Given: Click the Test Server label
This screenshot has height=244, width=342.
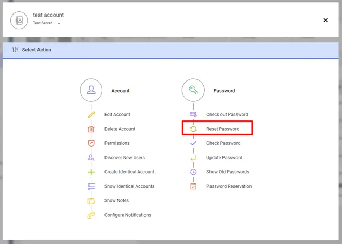Looking at the screenshot, I should point(43,23).
